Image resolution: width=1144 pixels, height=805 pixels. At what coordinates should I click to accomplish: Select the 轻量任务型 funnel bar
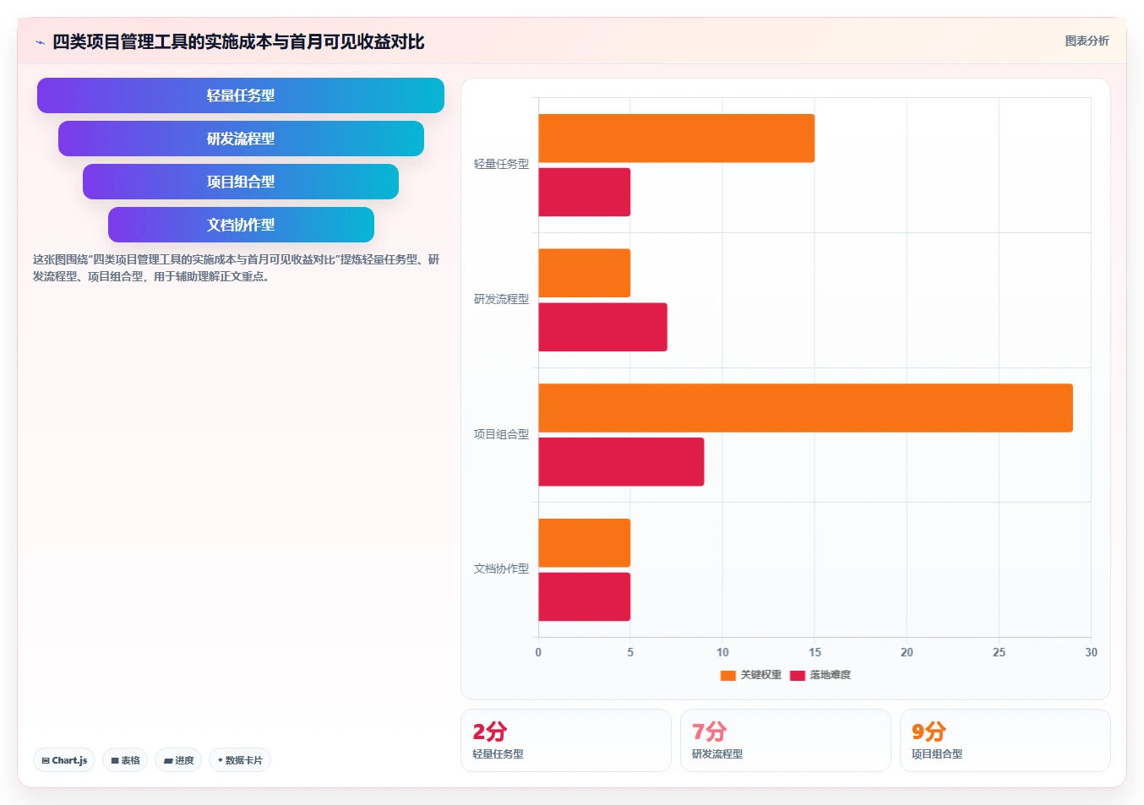click(x=241, y=95)
